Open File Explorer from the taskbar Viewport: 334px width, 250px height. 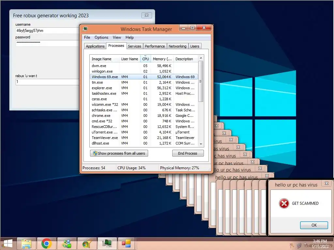point(26,243)
